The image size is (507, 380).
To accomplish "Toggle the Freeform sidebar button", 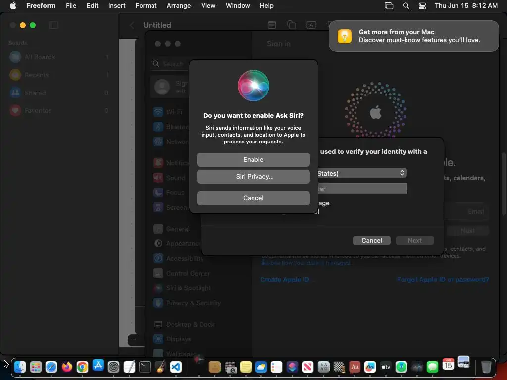I will 53,25.
